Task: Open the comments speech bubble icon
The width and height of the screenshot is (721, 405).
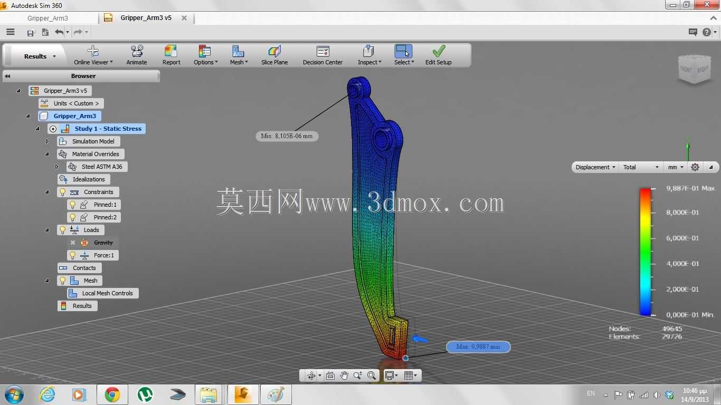Action: pyautogui.click(x=693, y=32)
